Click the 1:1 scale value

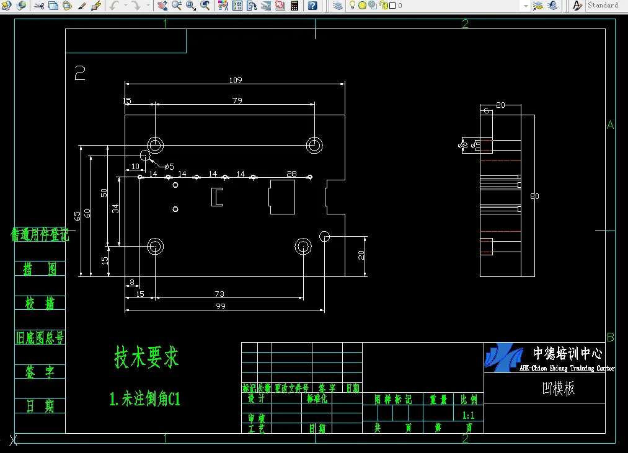tap(468, 415)
